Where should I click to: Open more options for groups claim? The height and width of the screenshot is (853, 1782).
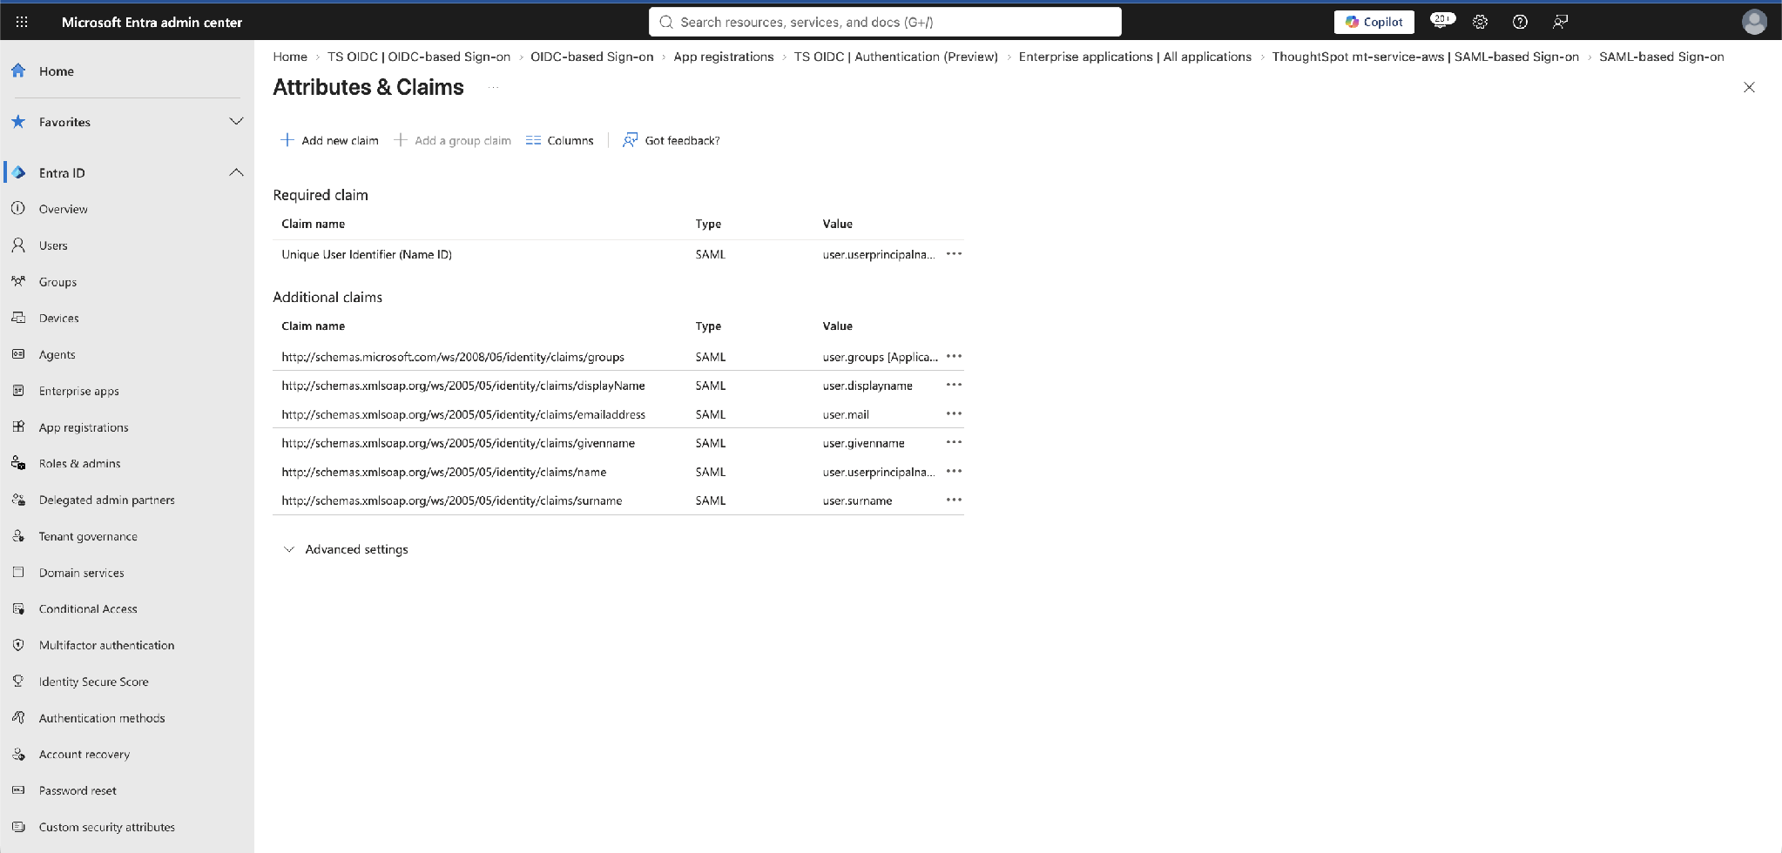point(954,356)
